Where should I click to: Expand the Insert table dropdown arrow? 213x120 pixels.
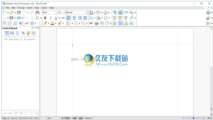111,23
